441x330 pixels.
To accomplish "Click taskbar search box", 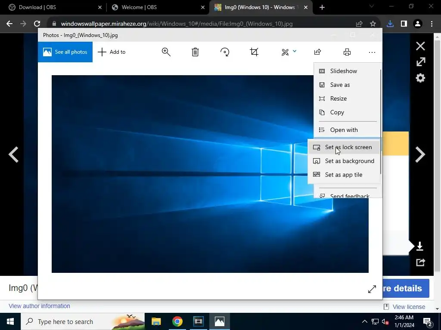I will [x=83, y=321].
